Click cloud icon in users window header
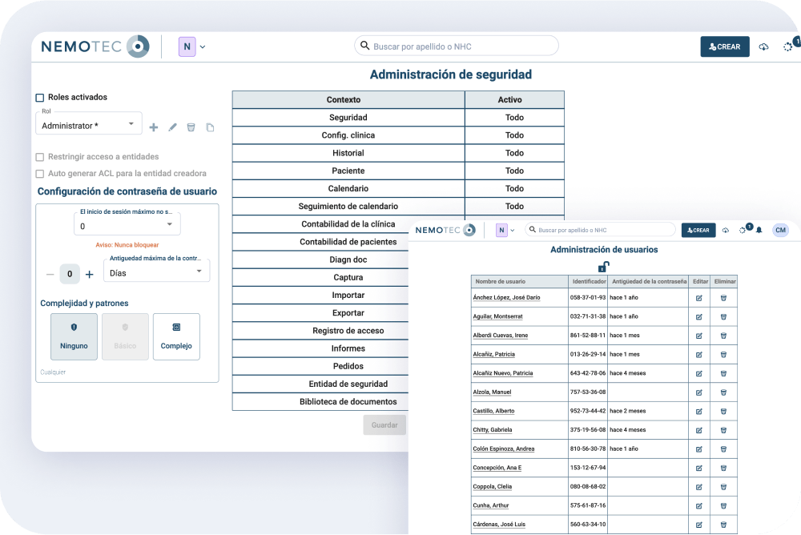This screenshot has height=535, width=801. pos(726,231)
